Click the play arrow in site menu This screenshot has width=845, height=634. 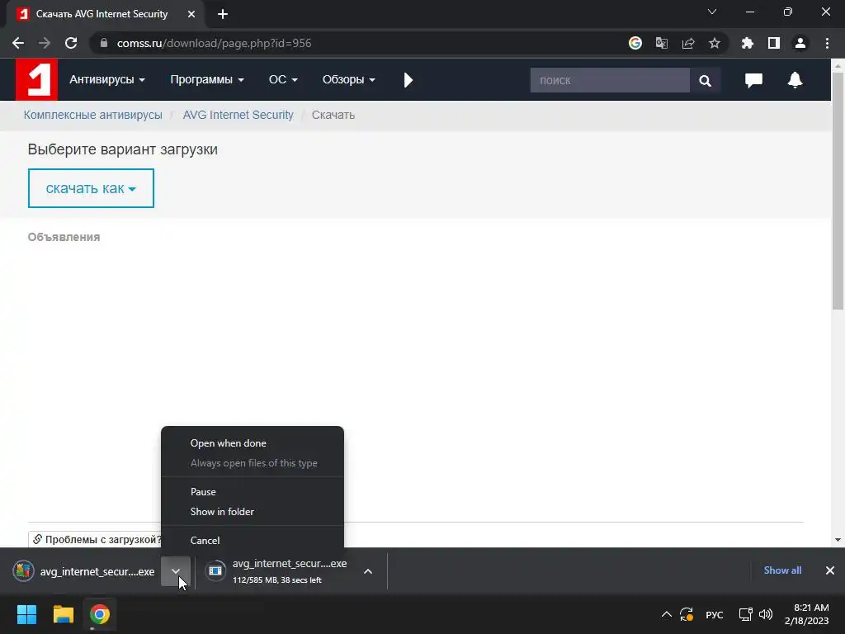click(x=408, y=80)
